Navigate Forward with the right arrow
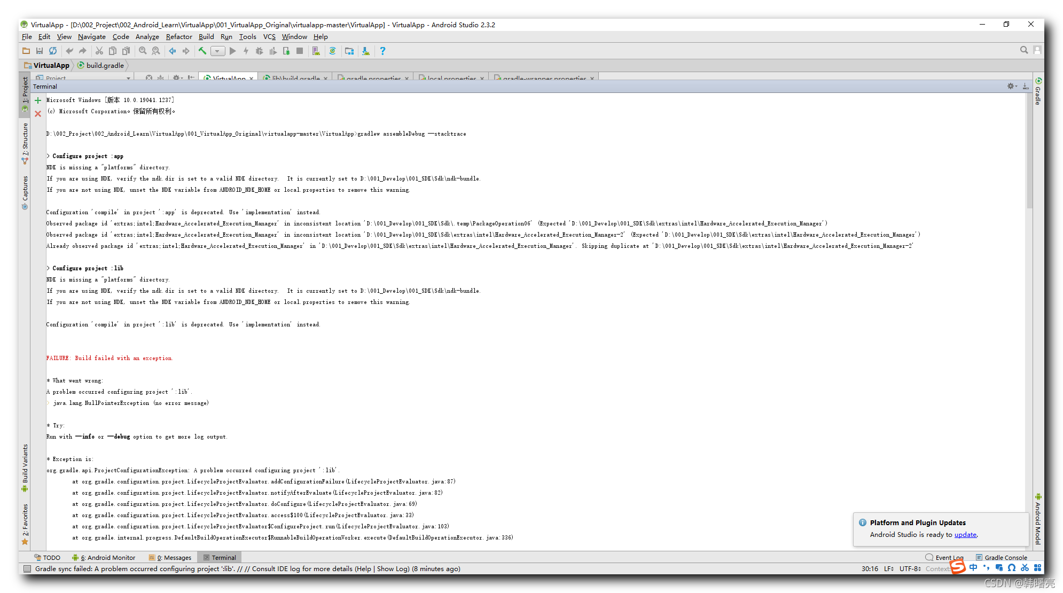The height and width of the screenshot is (593, 1063). coord(186,51)
